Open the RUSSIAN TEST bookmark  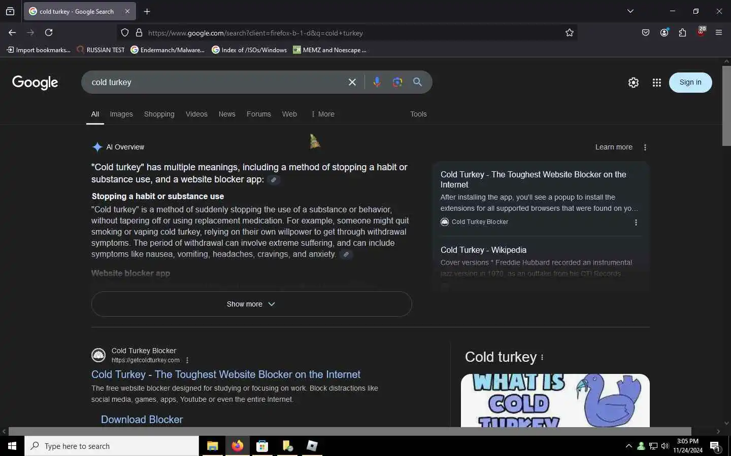101,50
